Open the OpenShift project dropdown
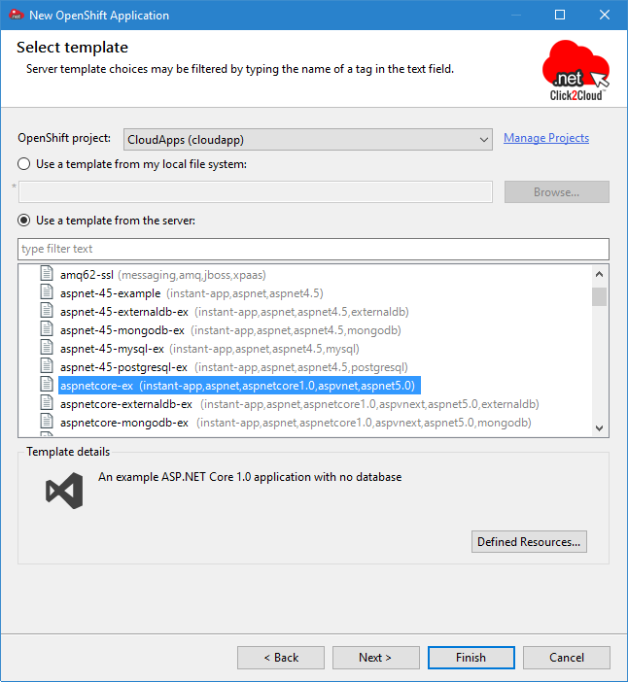 (308, 139)
